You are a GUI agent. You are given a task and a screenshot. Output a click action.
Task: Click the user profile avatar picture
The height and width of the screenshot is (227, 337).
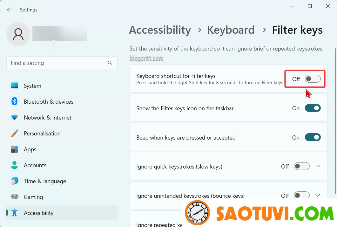18,34
